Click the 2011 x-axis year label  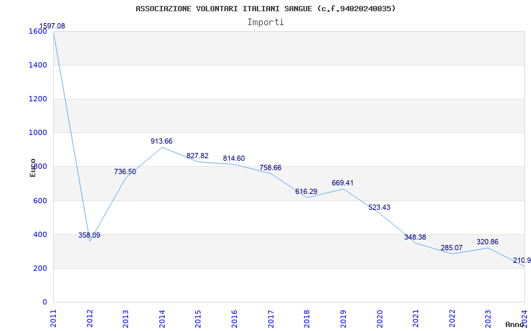pyautogui.click(x=54, y=318)
